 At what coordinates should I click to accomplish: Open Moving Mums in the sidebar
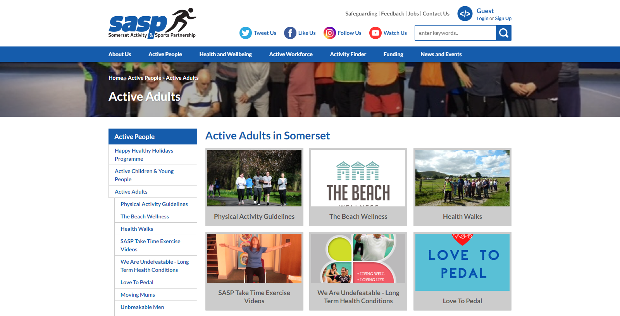click(x=156, y=295)
